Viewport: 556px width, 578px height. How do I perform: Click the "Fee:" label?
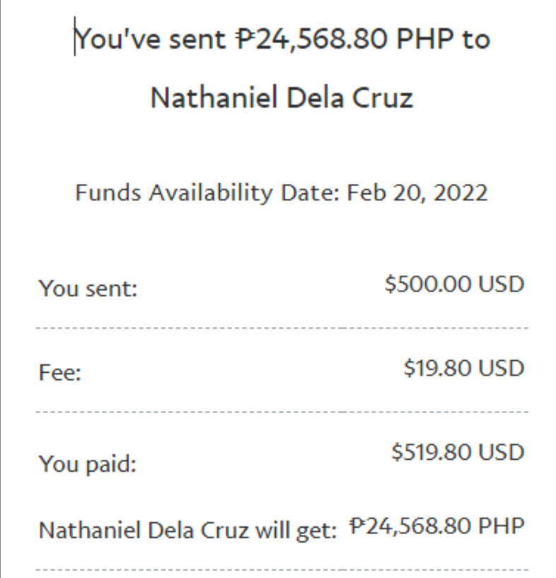point(60,372)
